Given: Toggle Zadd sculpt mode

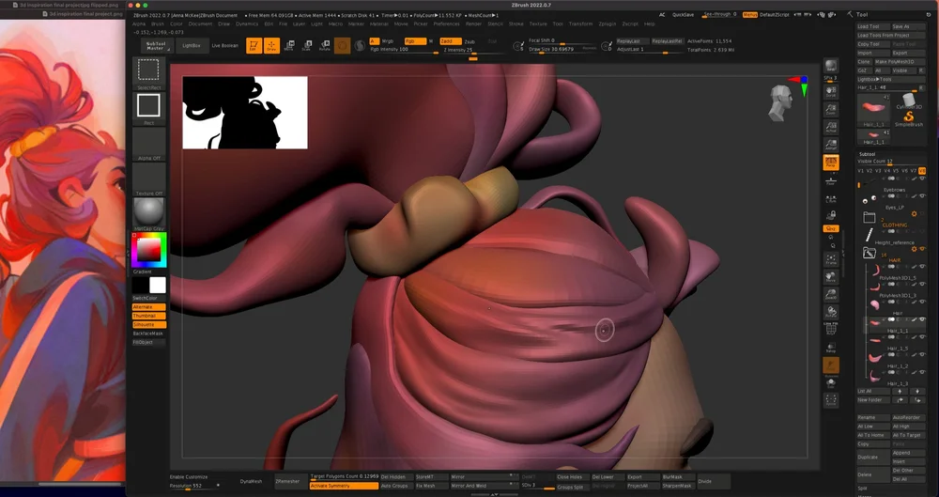Looking at the screenshot, I should click(x=450, y=41).
